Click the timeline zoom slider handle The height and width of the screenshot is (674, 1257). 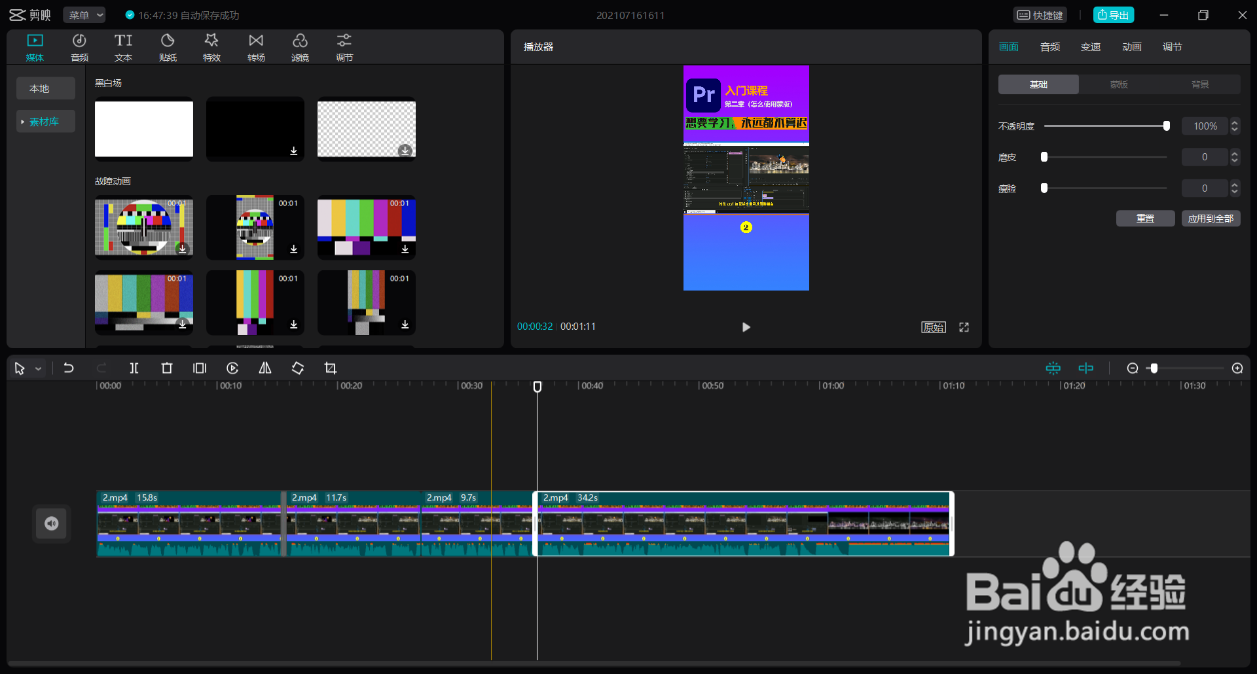click(1154, 368)
